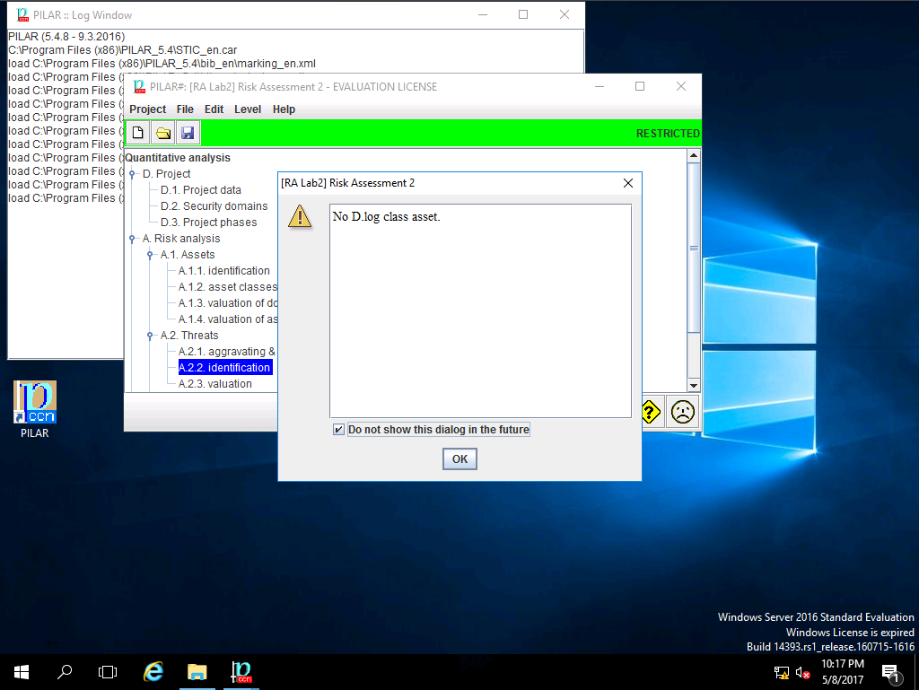
Task: Click the PILAR icon in main window title bar
Action: 139,87
